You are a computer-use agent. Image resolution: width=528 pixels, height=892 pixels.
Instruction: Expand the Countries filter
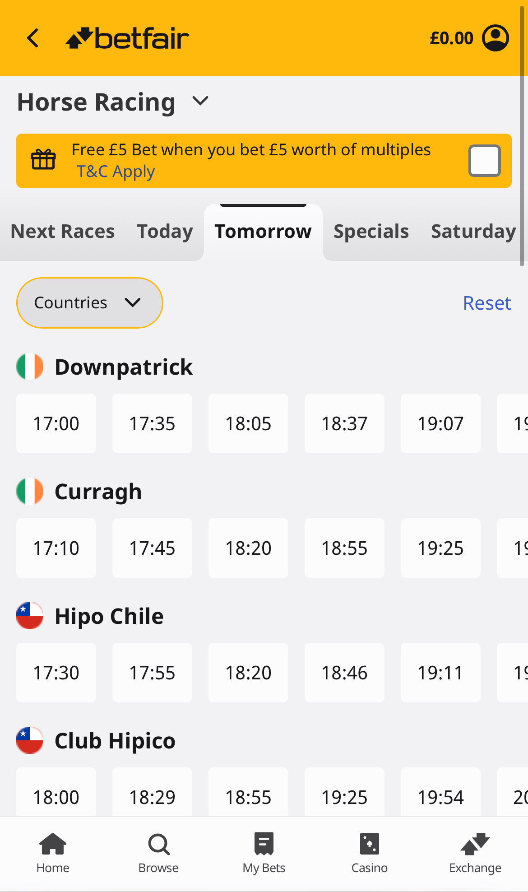89,302
